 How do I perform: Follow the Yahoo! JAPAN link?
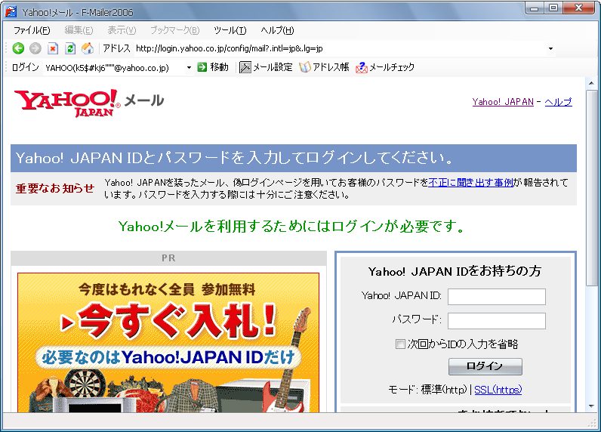(x=503, y=102)
